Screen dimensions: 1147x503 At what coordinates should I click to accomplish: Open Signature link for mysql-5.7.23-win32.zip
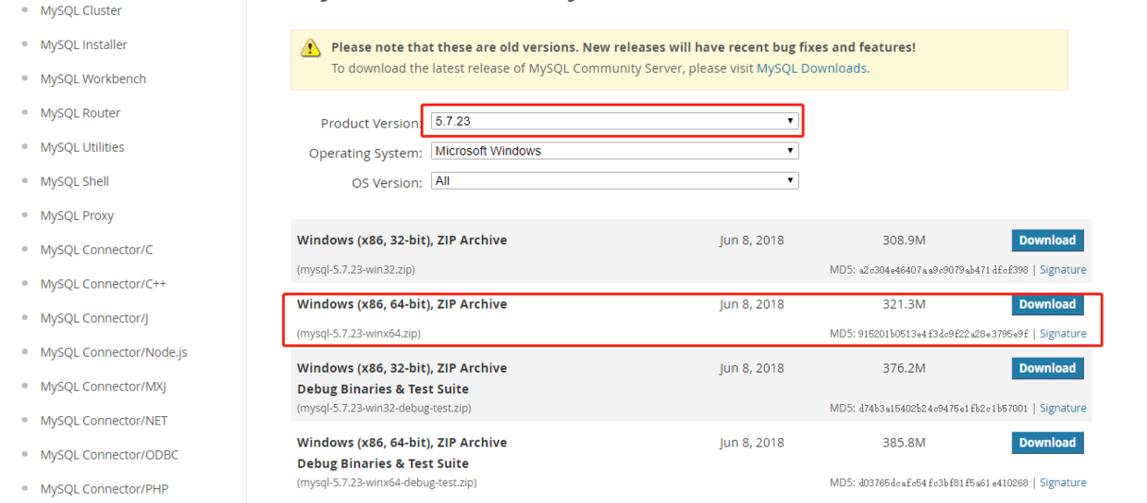1063,270
